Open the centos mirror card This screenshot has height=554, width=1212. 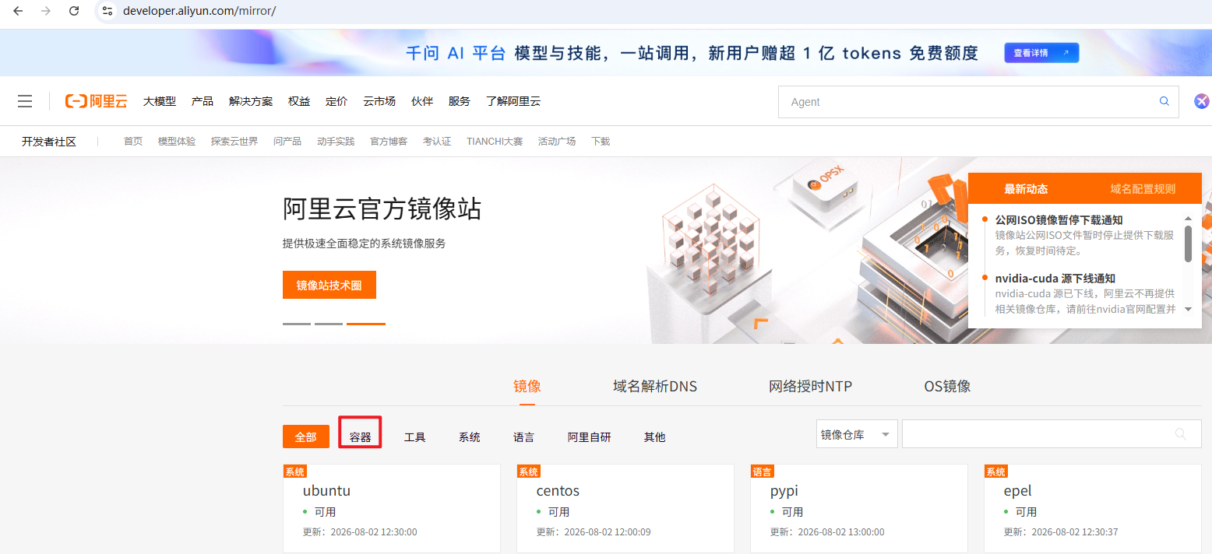625,509
